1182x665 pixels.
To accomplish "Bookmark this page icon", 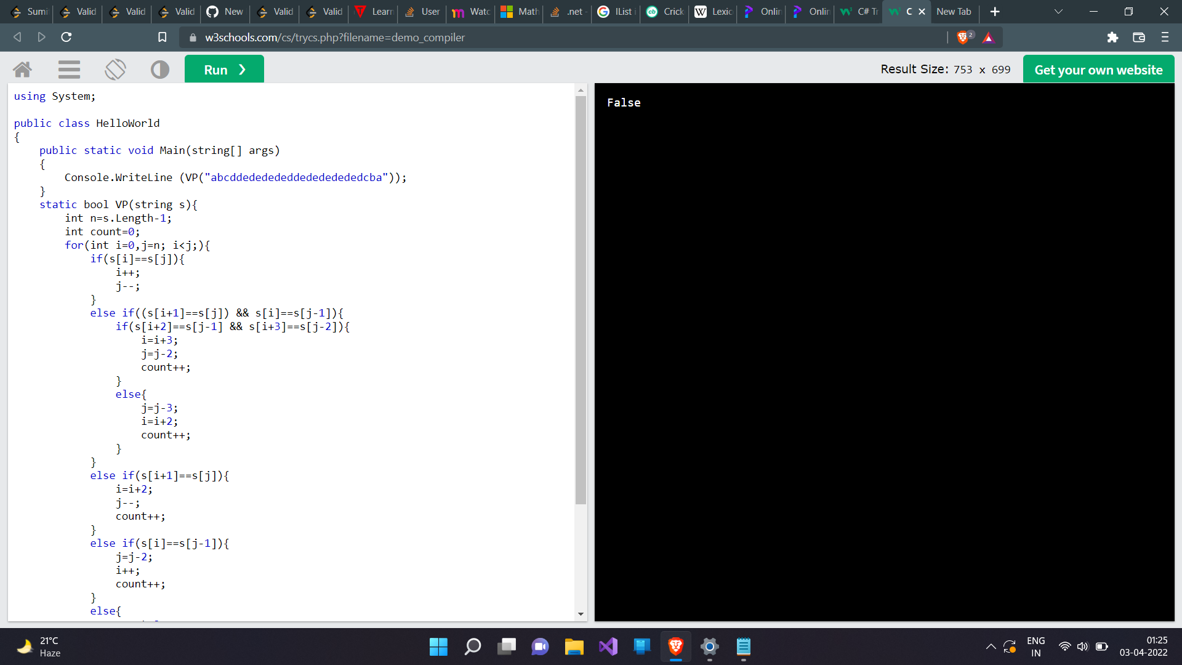I will [162, 38].
